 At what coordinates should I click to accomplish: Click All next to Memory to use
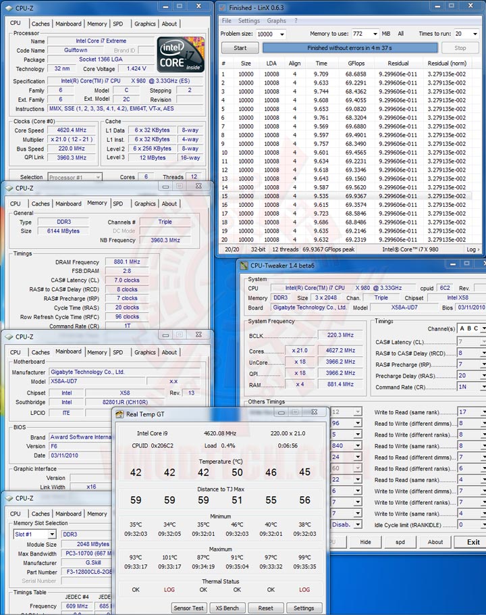[x=401, y=34]
